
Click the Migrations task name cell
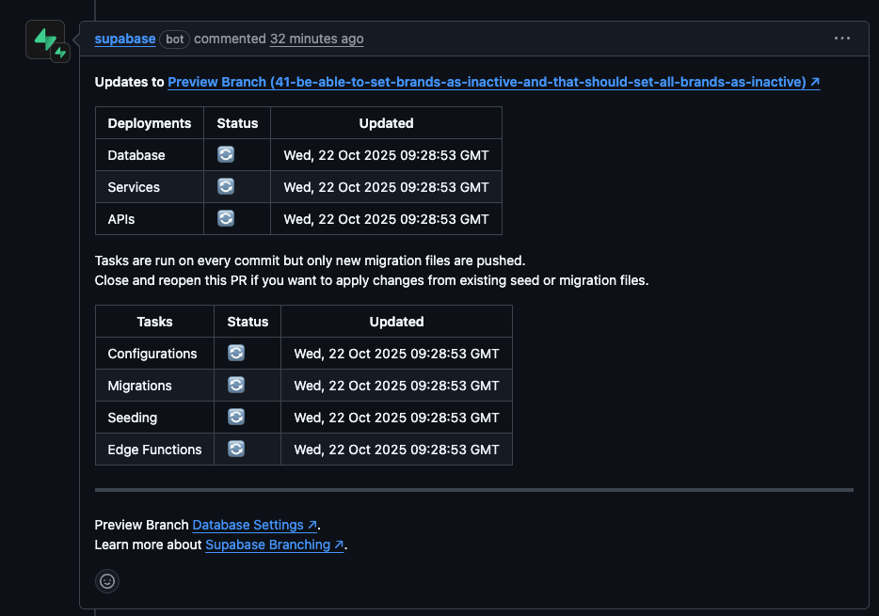point(140,386)
